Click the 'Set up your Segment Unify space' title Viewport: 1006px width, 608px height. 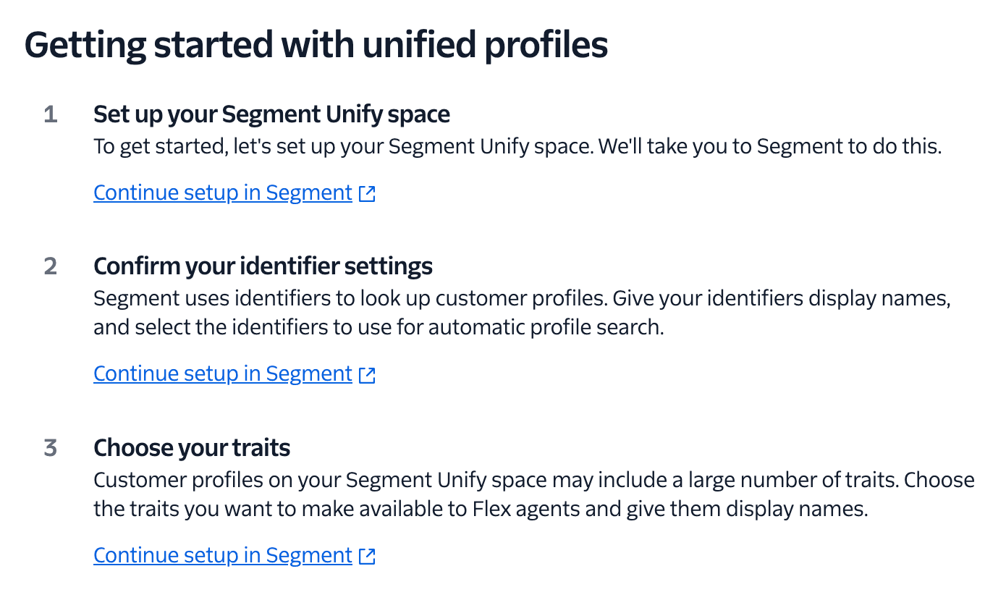coord(271,114)
